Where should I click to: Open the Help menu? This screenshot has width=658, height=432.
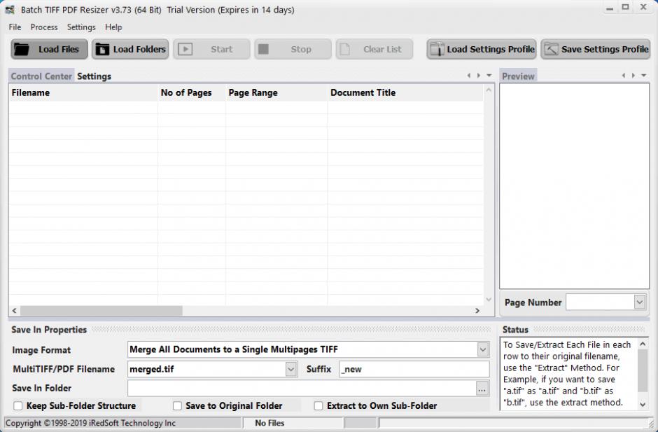tap(113, 27)
